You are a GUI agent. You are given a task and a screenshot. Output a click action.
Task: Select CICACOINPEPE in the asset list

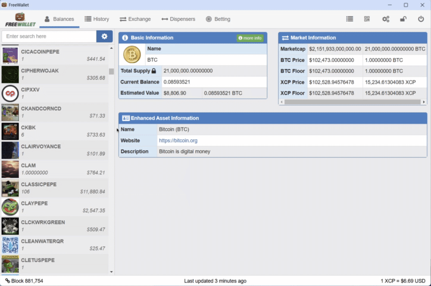55,55
